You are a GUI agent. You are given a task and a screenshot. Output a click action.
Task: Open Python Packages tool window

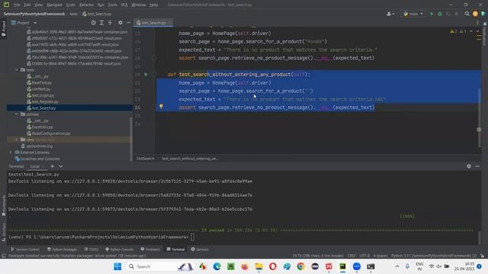pyautogui.click(x=62, y=249)
